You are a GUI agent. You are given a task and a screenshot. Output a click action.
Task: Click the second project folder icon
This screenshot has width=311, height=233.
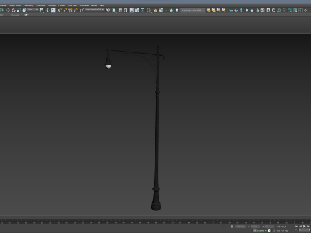pyautogui.click(x=214, y=10)
